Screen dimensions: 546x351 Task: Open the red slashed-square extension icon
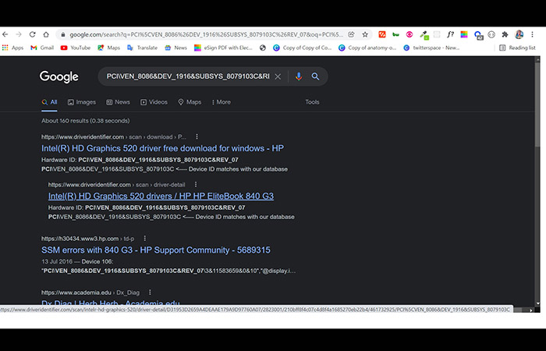[x=382, y=34]
